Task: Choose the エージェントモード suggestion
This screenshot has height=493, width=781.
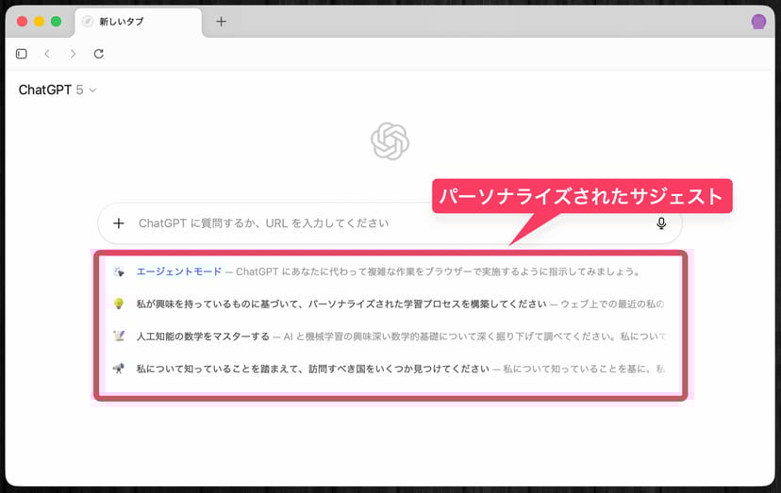Action: click(179, 271)
